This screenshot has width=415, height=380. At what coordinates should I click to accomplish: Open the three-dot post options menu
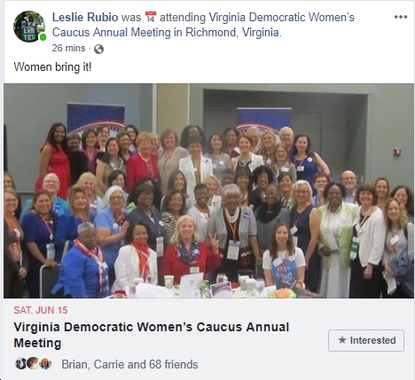click(x=401, y=17)
